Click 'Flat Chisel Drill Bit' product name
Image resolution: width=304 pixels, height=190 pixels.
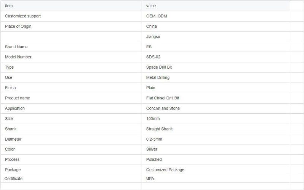pyautogui.click(x=163, y=98)
